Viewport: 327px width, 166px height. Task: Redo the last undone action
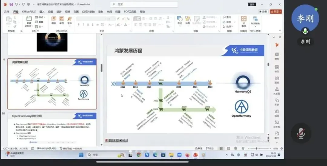tap(23, 4)
